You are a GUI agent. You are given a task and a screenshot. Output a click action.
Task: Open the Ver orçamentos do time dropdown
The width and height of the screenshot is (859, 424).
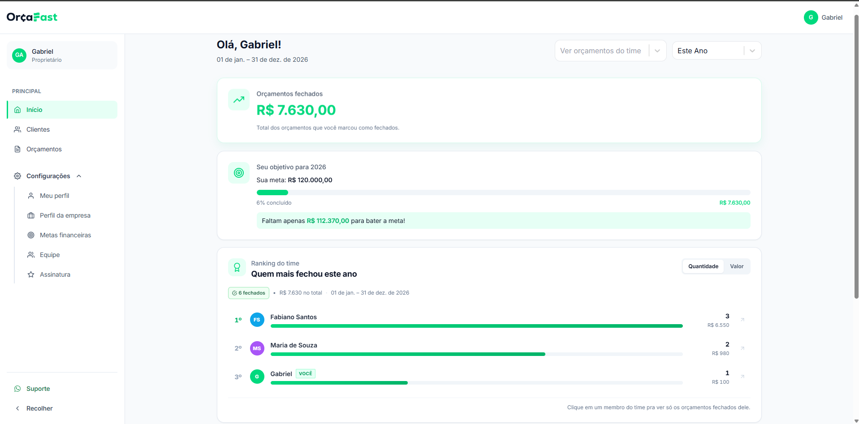(x=610, y=51)
